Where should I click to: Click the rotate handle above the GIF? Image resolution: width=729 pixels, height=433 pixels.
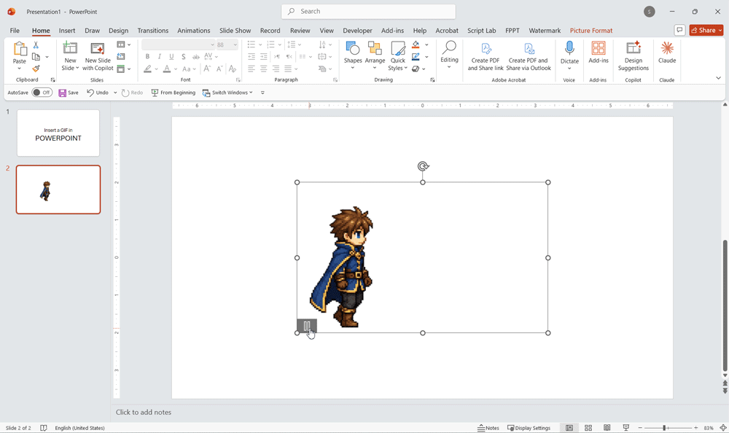click(x=423, y=166)
